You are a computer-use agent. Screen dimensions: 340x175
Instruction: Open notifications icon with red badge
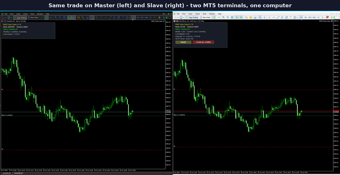(327, 17)
